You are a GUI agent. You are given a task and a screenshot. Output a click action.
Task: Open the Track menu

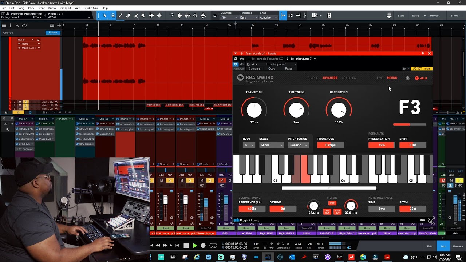click(31, 8)
